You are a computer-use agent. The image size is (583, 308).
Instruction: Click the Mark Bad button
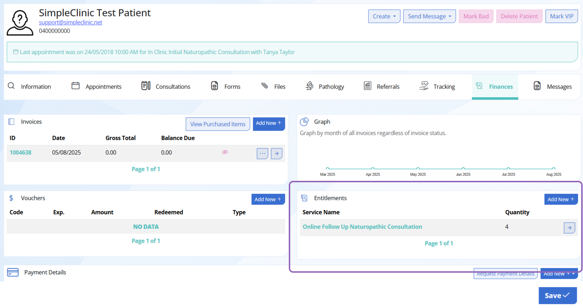click(x=476, y=16)
